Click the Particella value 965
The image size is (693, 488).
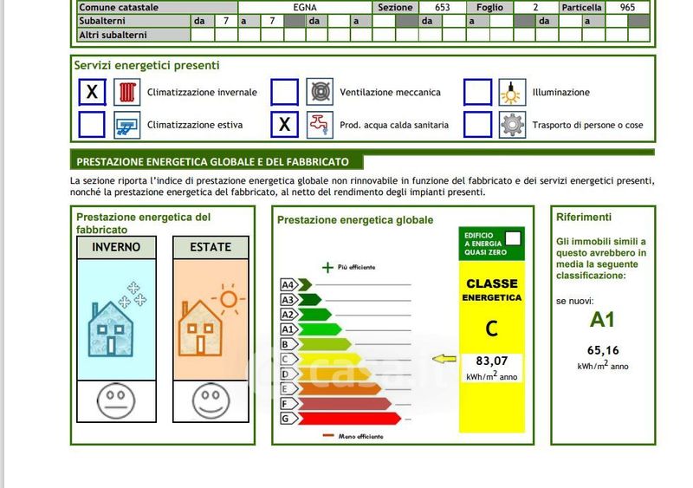(x=627, y=7)
